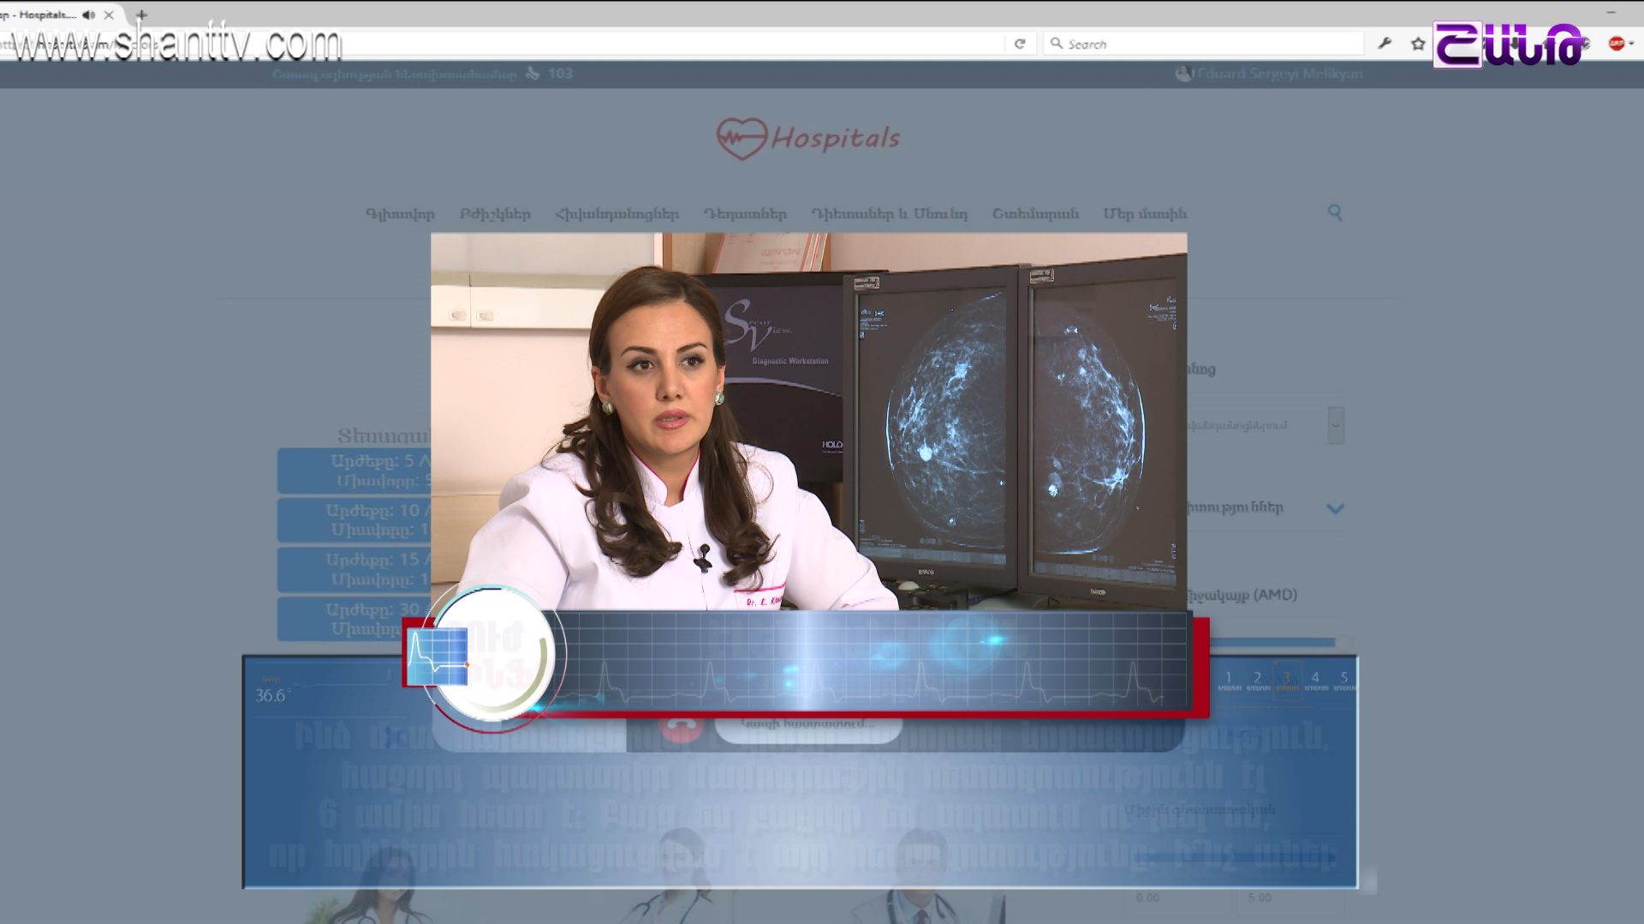
Task: Reload the page with the refresh icon
Action: pos(1019,44)
